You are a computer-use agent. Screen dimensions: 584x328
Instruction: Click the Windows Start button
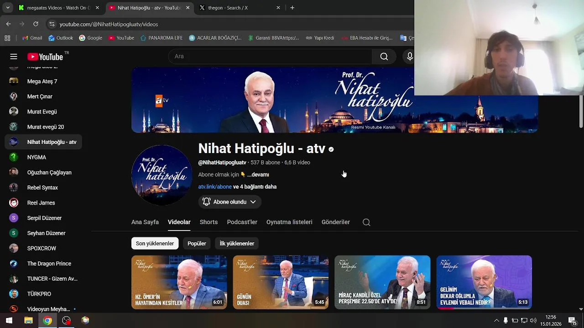(x=9, y=320)
